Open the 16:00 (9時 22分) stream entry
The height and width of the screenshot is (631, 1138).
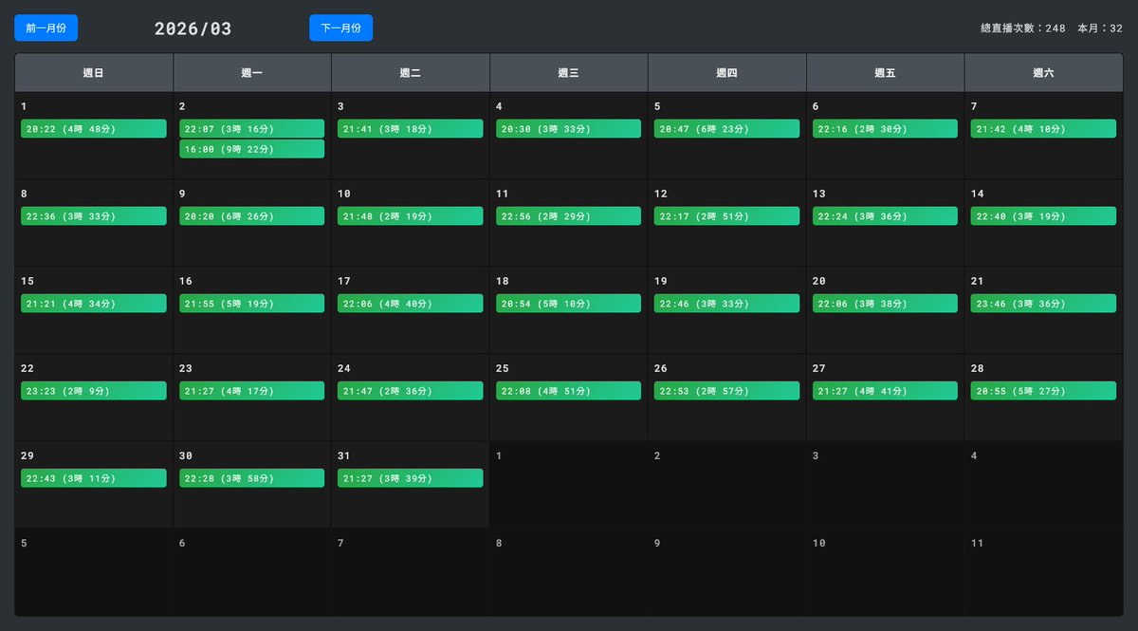pyautogui.click(x=252, y=149)
